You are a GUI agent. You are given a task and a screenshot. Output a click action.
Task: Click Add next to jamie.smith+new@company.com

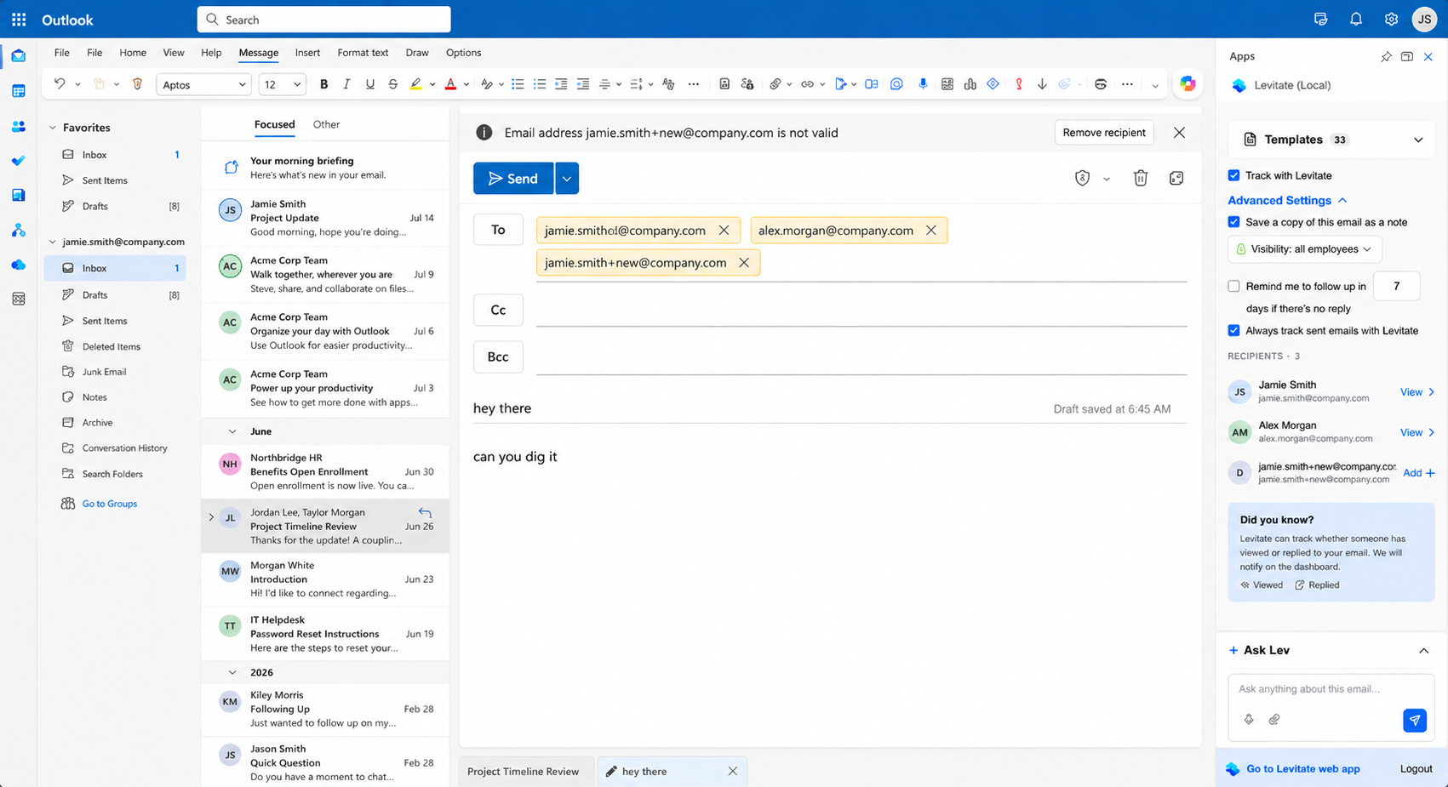(1419, 473)
